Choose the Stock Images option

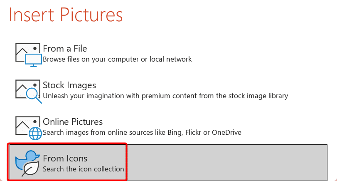(69, 85)
